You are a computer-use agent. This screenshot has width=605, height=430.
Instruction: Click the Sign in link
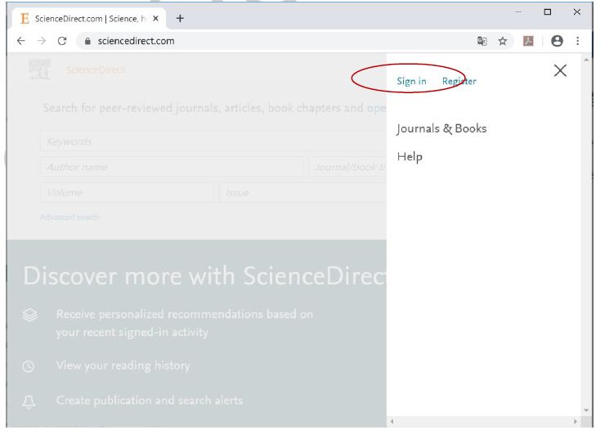pyautogui.click(x=411, y=82)
